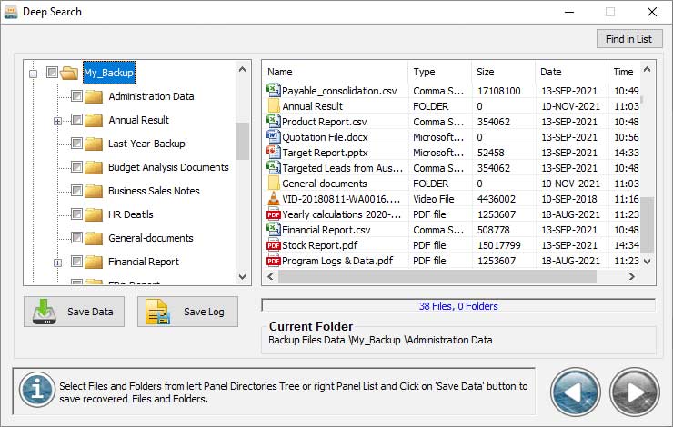Screen dimensions: 673x427
Task: Expand the Annual Result tree node
Action: coord(58,120)
